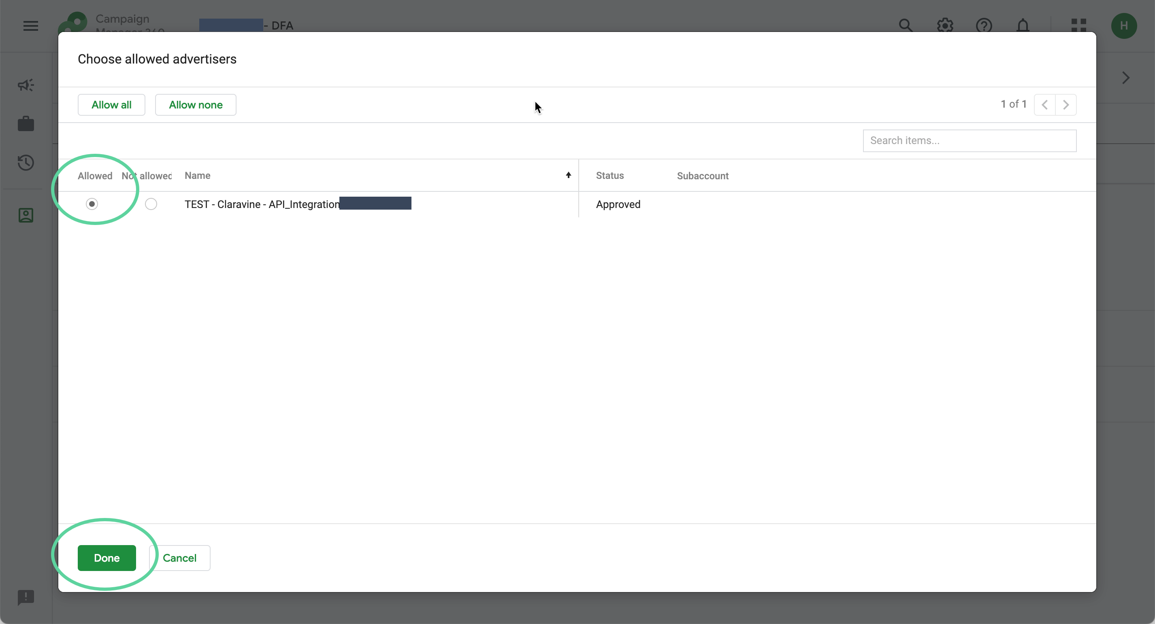The width and height of the screenshot is (1155, 624).
Task: Click the Subaccount column header
Action: pos(703,176)
